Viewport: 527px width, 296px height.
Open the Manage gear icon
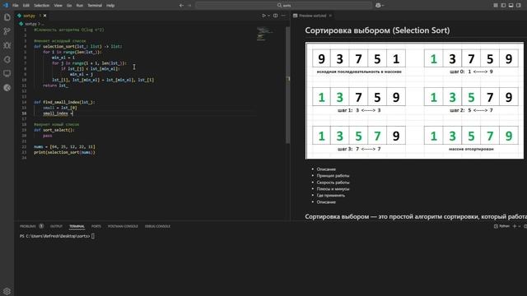point(7,291)
